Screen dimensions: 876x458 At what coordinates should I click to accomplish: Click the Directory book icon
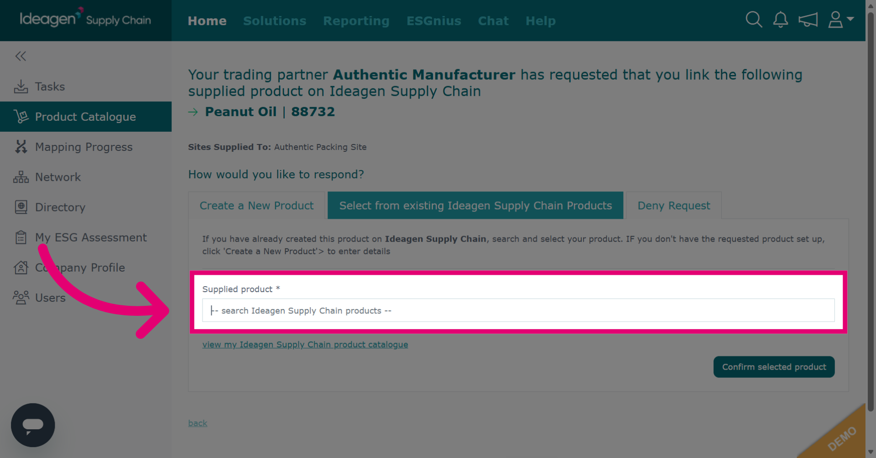pos(21,207)
